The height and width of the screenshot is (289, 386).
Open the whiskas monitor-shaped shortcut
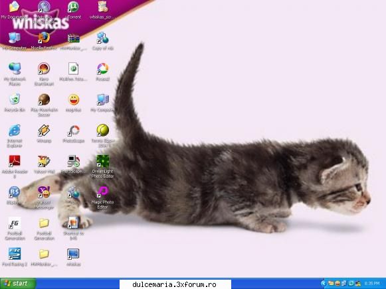pyautogui.click(x=73, y=254)
